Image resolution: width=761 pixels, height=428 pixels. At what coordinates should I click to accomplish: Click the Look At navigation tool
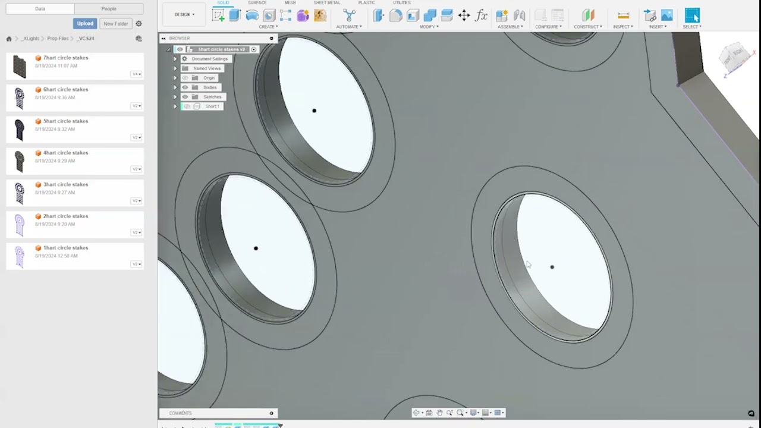429,413
